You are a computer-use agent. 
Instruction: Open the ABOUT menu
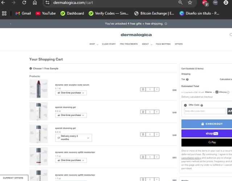(145, 44)
